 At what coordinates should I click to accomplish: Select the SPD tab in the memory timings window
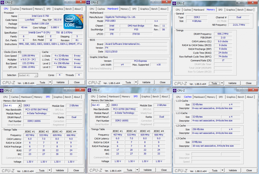220,10
